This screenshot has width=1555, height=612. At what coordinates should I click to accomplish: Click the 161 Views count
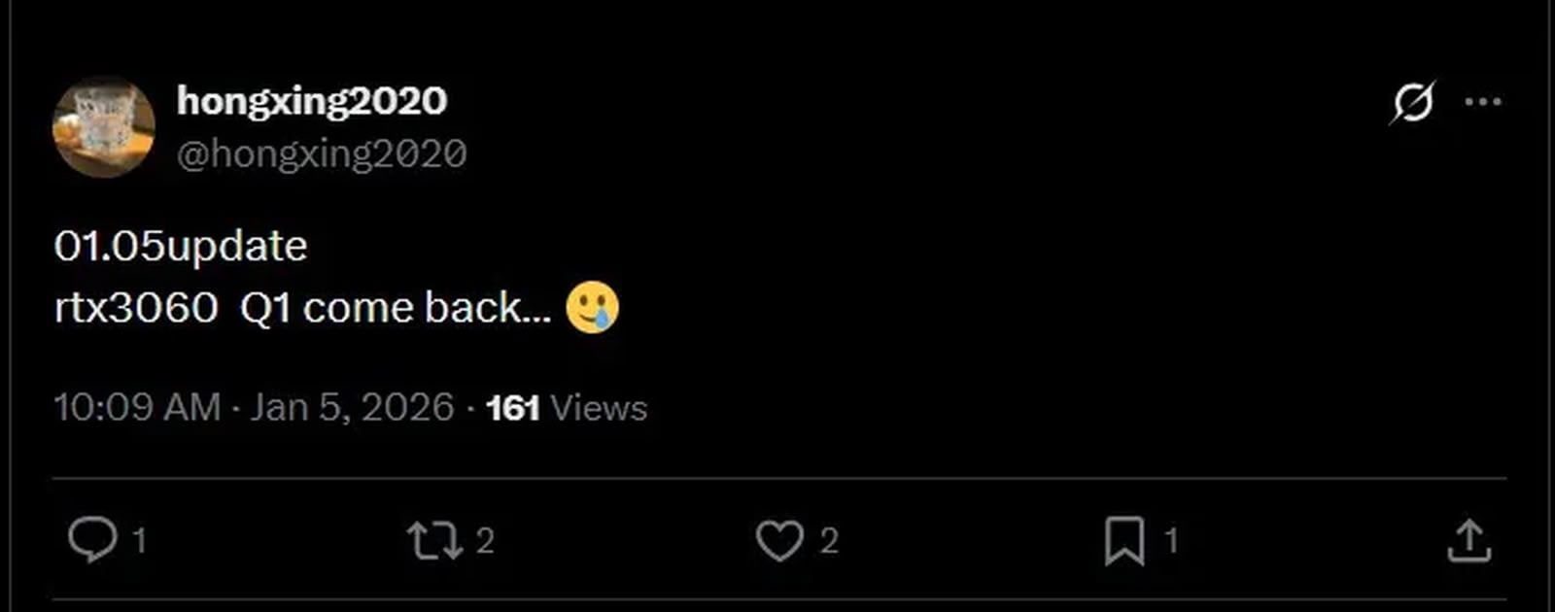(x=513, y=408)
